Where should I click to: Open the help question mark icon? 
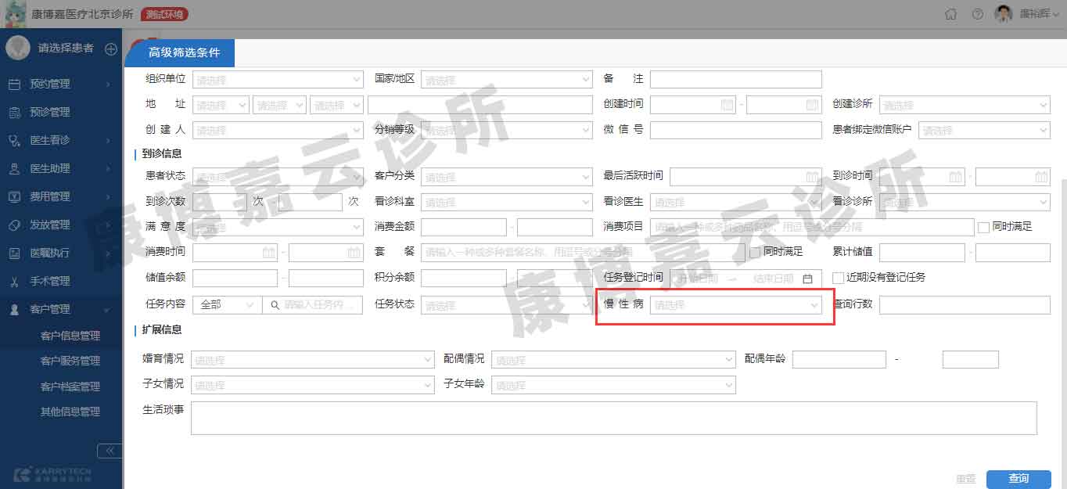click(x=977, y=14)
